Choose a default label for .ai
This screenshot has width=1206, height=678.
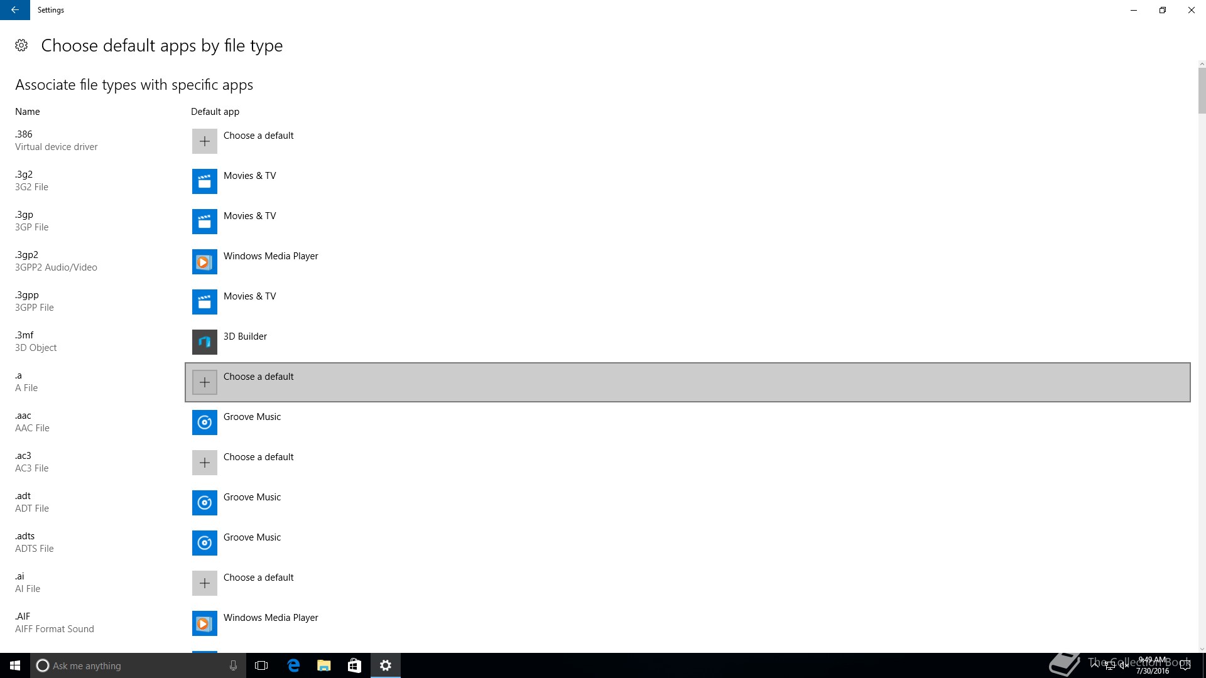click(258, 578)
